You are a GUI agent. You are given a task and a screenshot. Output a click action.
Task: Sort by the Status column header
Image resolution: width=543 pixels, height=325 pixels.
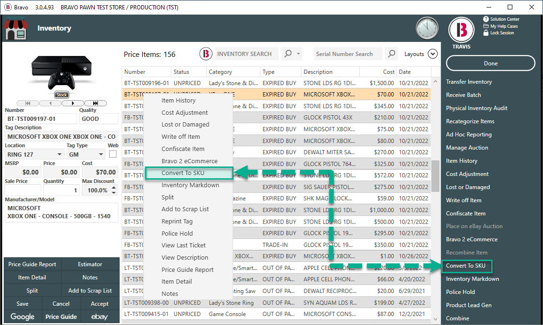[188, 72]
